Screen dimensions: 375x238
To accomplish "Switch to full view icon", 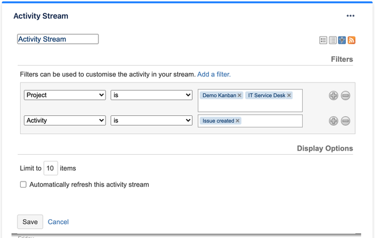I will (323, 40).
